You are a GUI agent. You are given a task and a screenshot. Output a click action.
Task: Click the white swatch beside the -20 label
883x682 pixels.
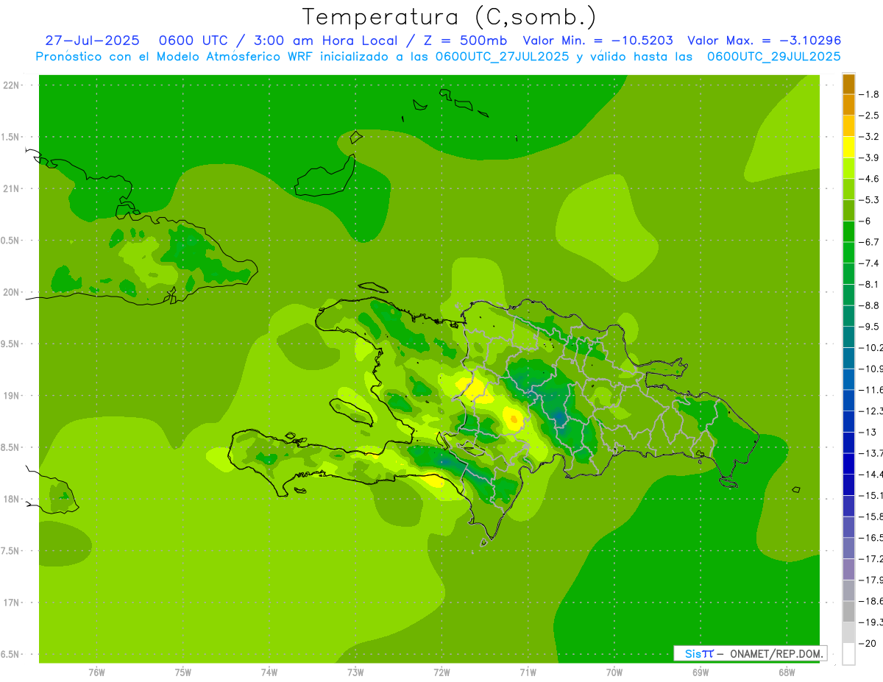coord(848,653)
